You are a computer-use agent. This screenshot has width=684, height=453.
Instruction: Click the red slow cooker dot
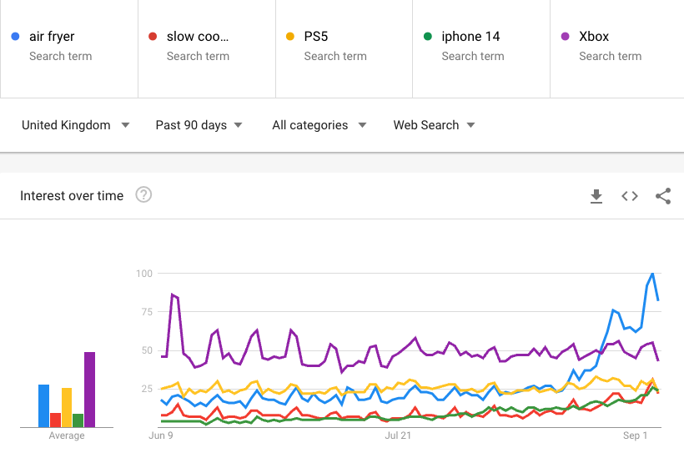[153, 37]
